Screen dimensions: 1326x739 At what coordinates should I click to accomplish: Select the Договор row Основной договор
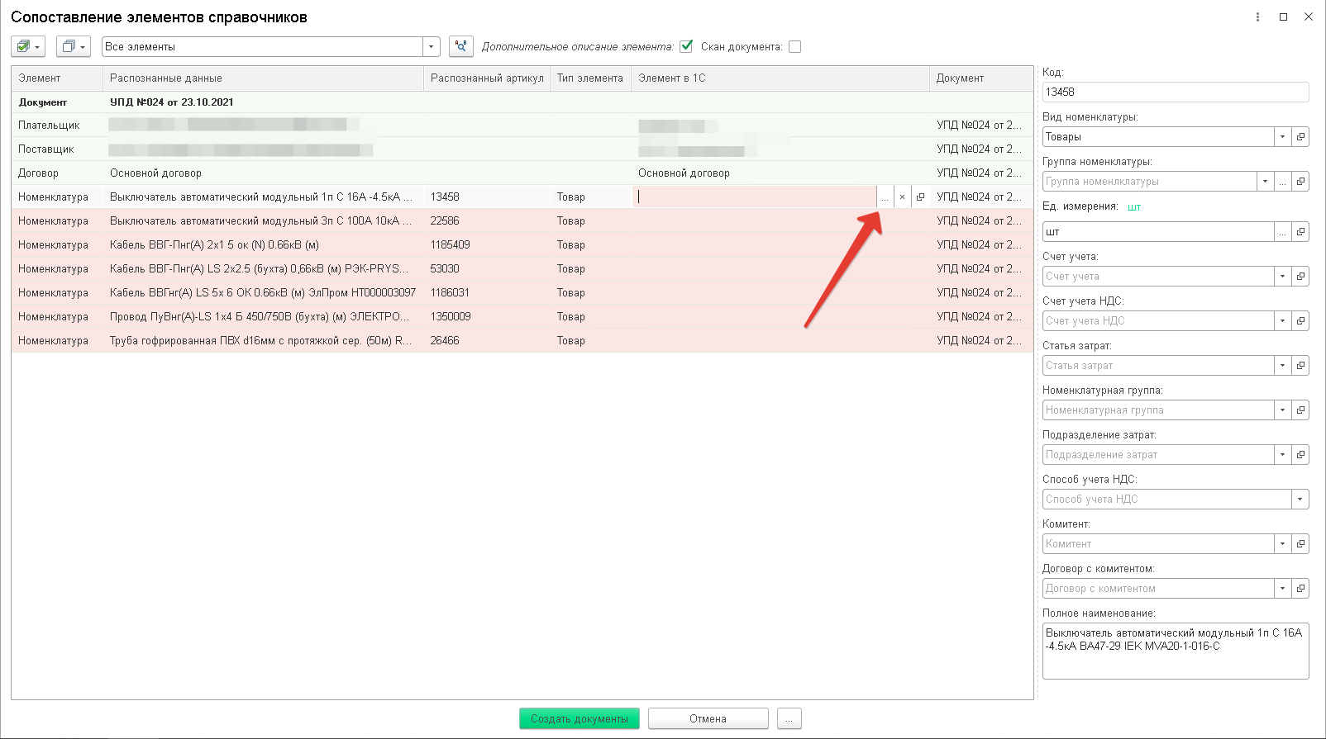[x=522, y=173]
